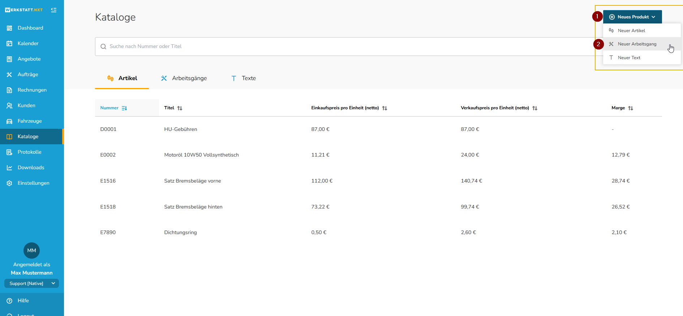The image size is (683, 316).
Task: Sort by Nummer using sort icon
Action: 124,108
